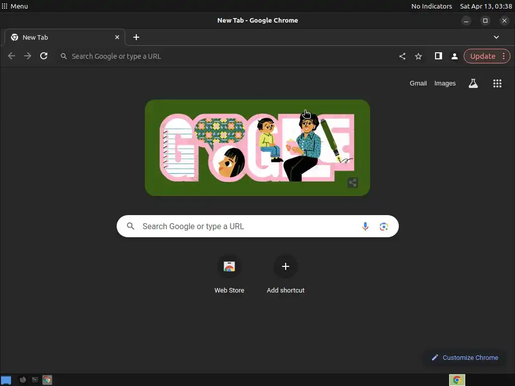Open the Google apps grid
The width and height of the screenshot is (515, 386).
tap(497, 83)
